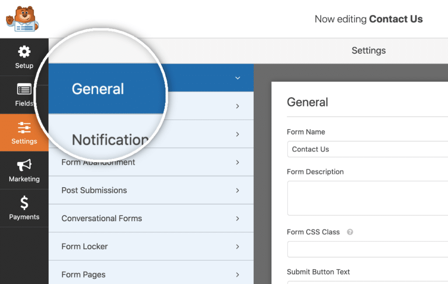Expand the Post Submissions chevron

pos(238,190)
